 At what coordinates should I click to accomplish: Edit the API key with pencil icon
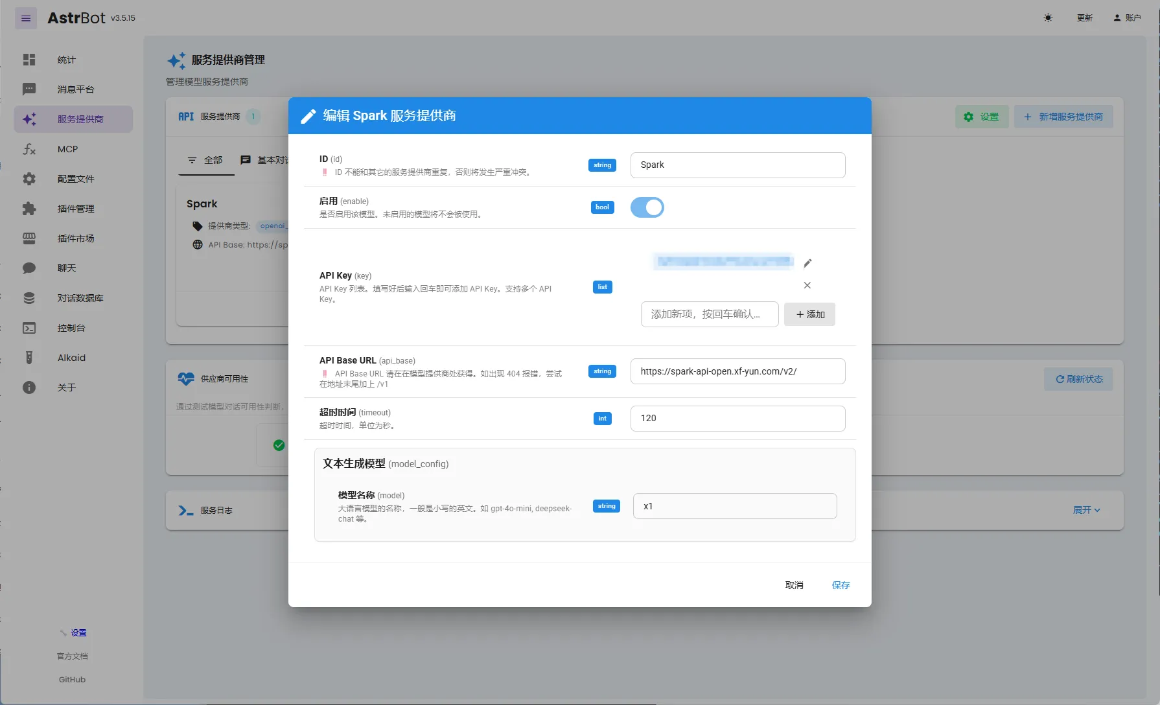click(807, 263)
